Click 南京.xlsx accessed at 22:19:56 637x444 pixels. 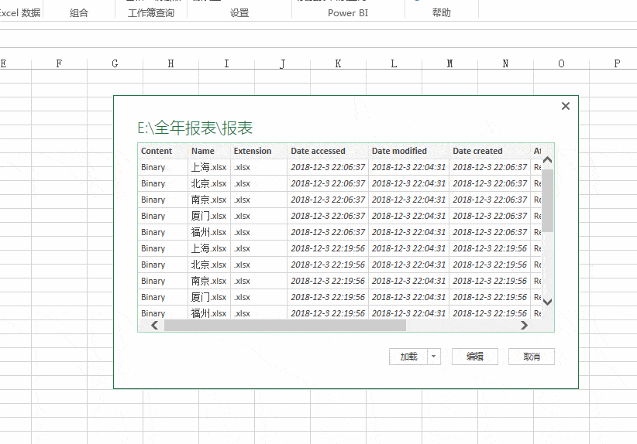208,281
